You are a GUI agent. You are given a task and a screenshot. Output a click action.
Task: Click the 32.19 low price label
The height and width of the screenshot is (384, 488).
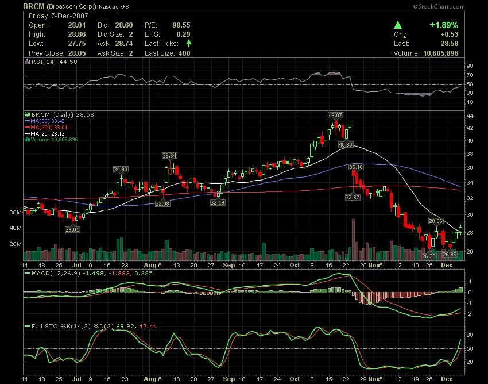218,202
